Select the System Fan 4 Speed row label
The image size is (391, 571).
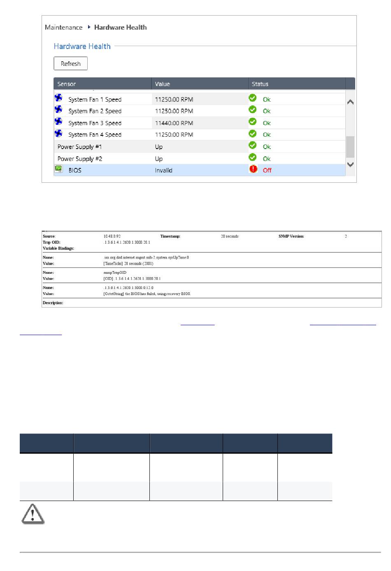pyautogui.click(x=95, y=135)
